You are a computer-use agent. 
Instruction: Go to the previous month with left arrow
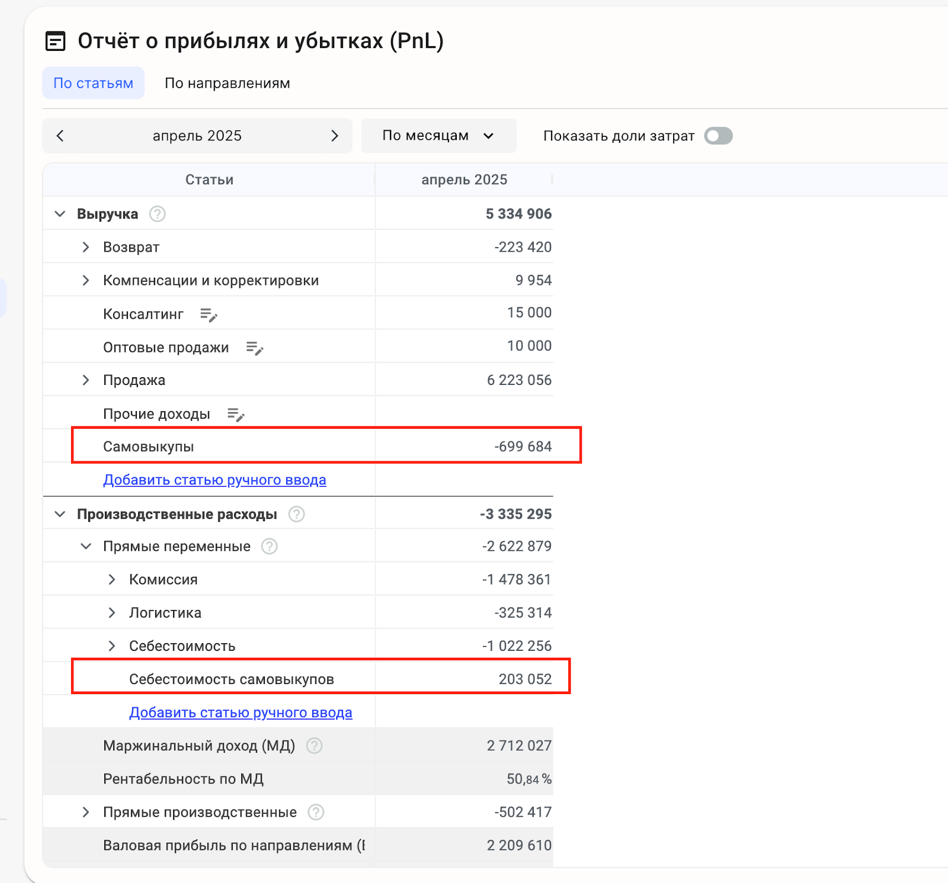(x=60, y=136)
